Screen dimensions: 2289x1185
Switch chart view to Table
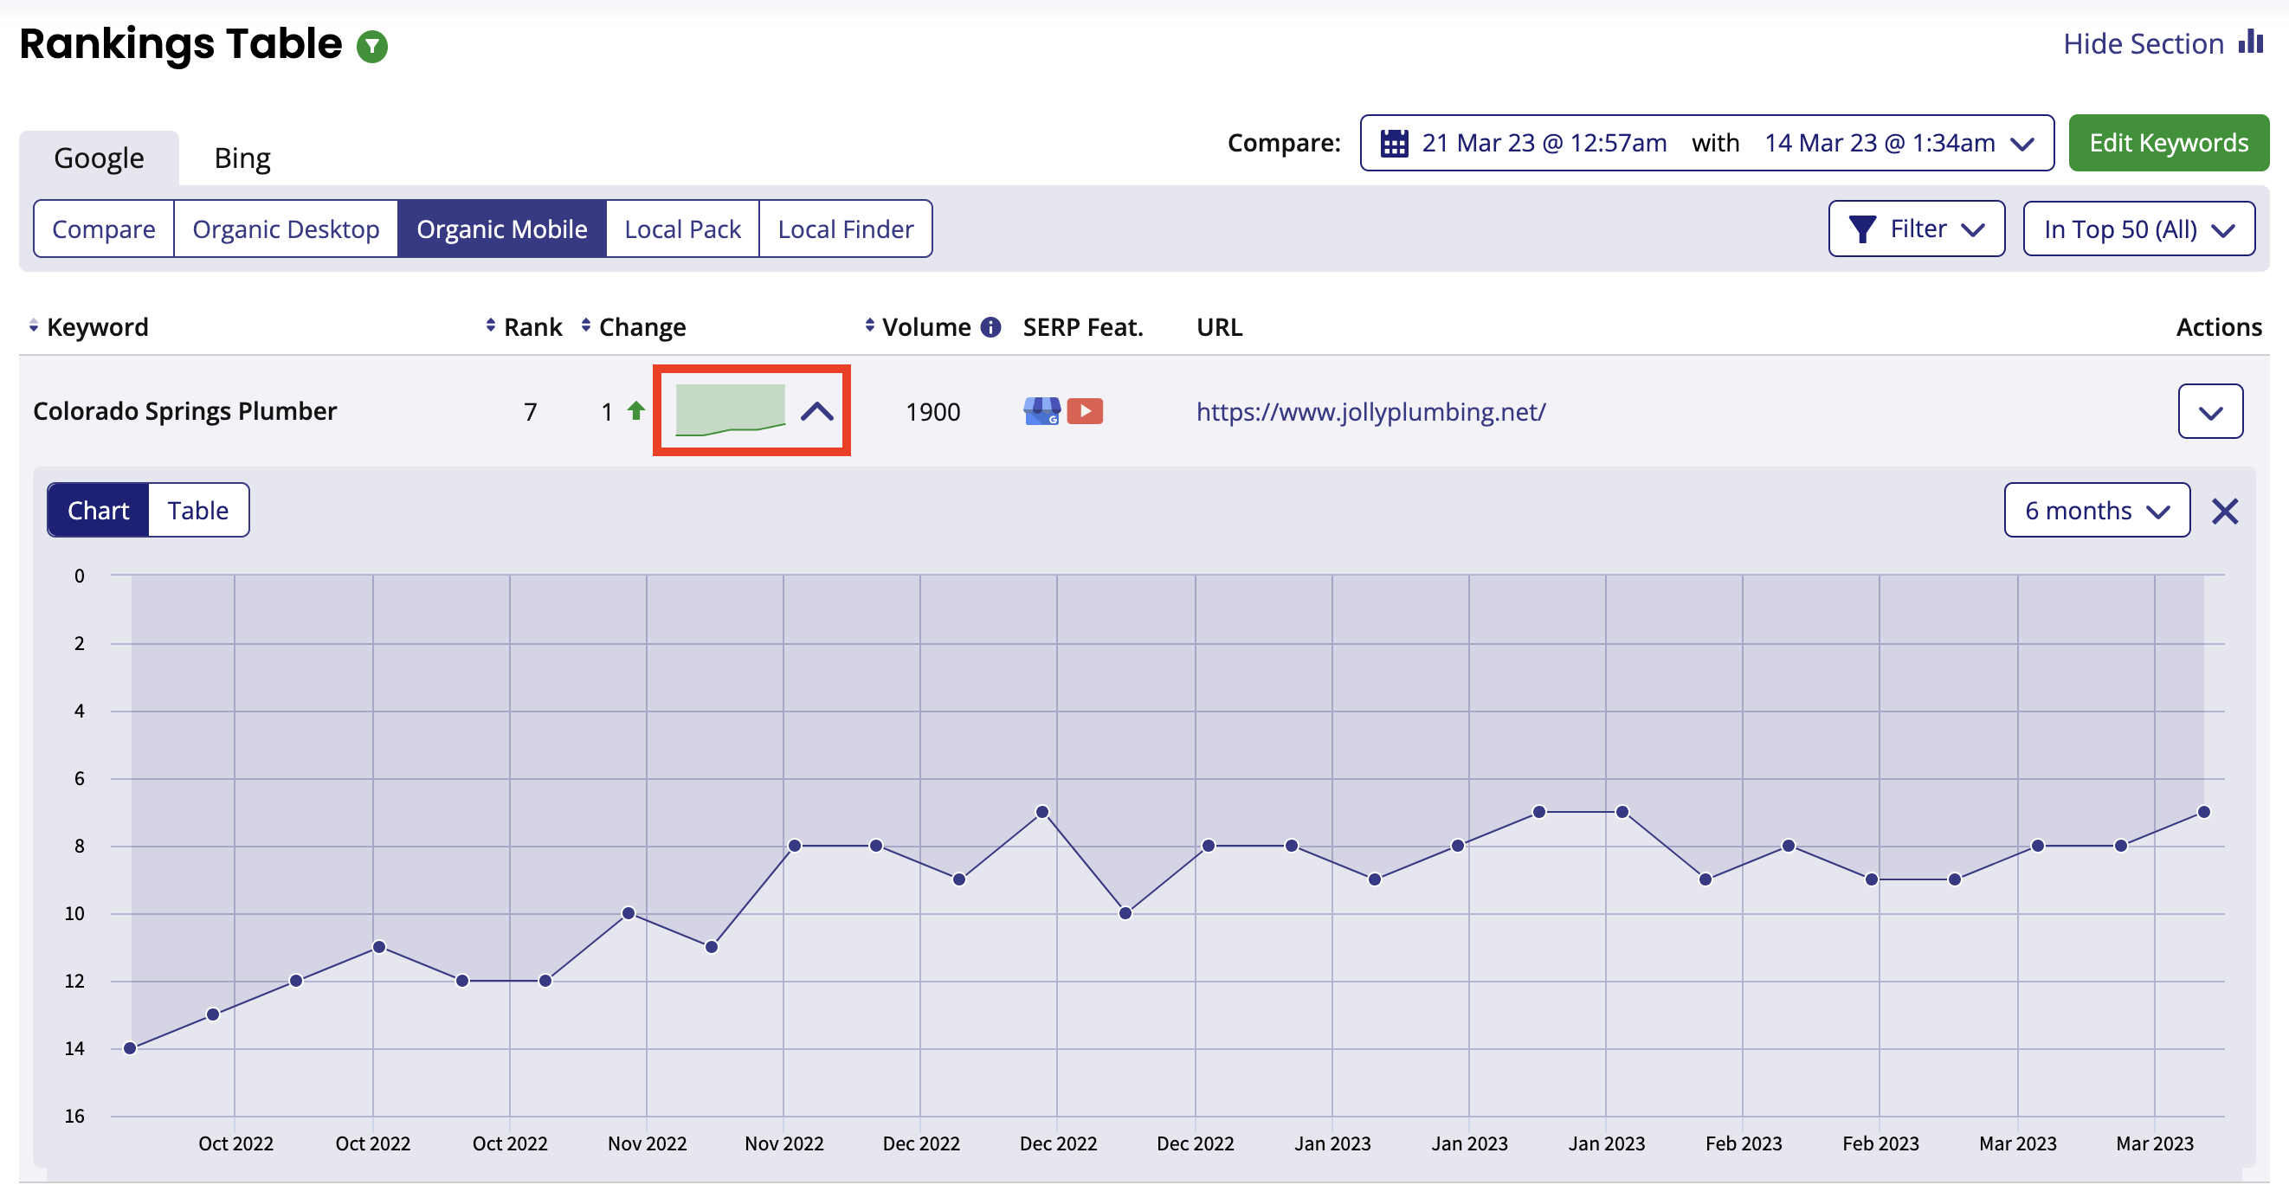point(197,511)
